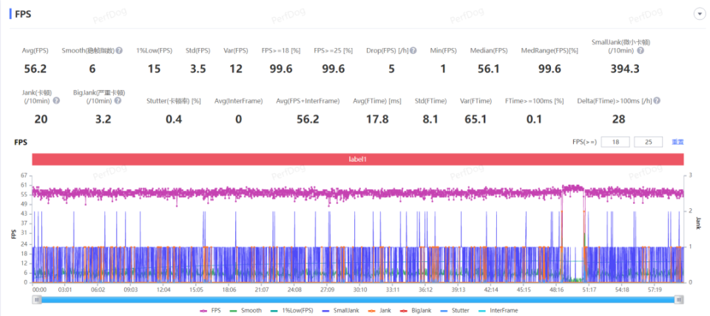
Task: Click the FPS threshold field showing 25
Action: point(648,142)
